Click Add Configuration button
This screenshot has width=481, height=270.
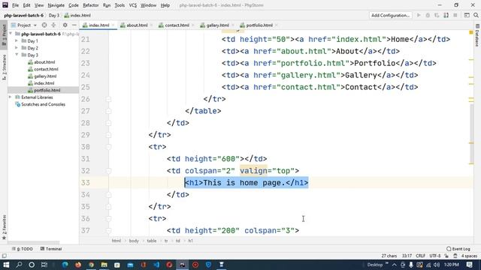point(390,15)
